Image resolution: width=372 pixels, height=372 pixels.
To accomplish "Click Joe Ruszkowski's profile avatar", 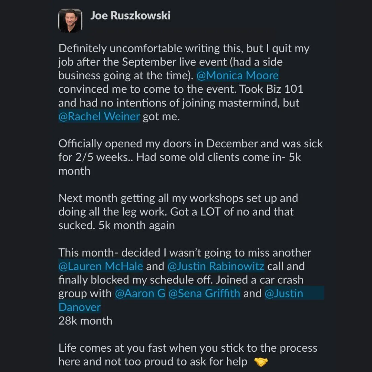I will coord(70,21).
